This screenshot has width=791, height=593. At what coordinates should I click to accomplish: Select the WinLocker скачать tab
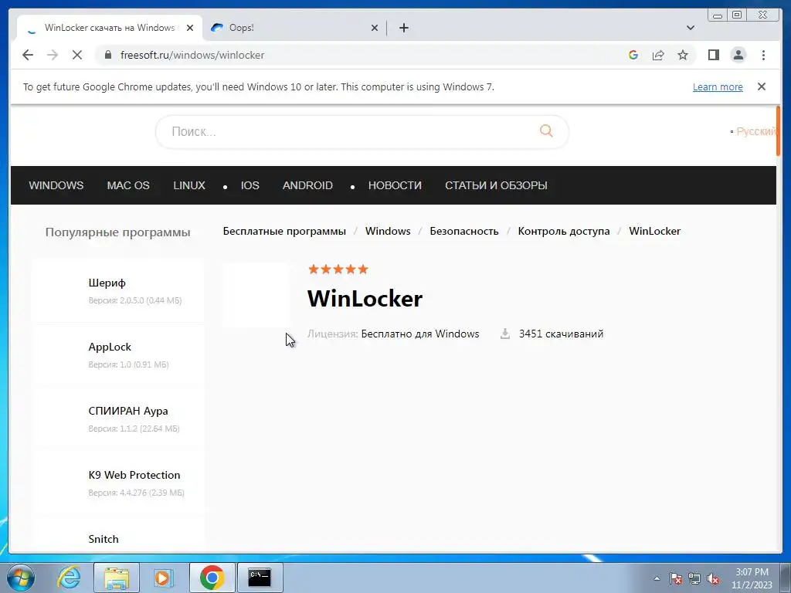click(x=109, y=28)
